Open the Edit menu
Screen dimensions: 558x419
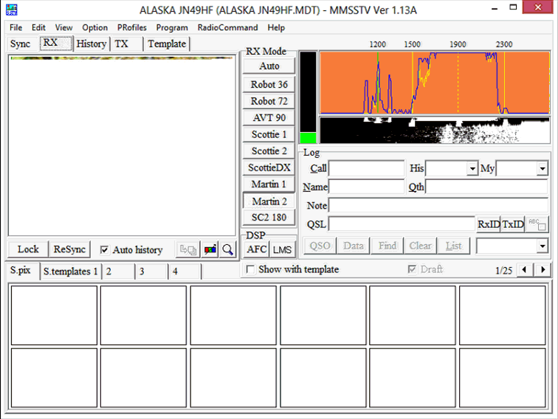[38, 27]
